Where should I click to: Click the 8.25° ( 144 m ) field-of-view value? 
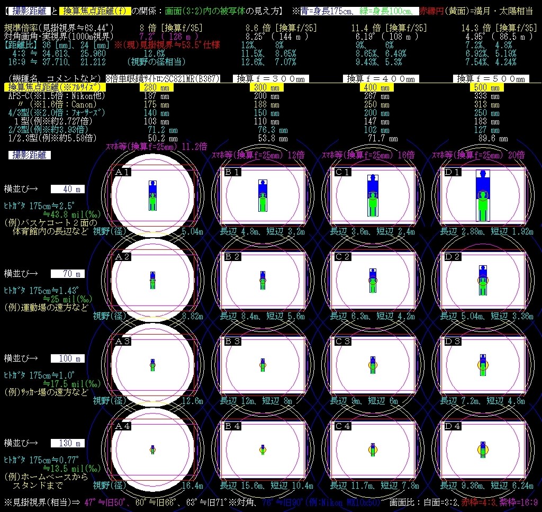[x=276, y=37]
